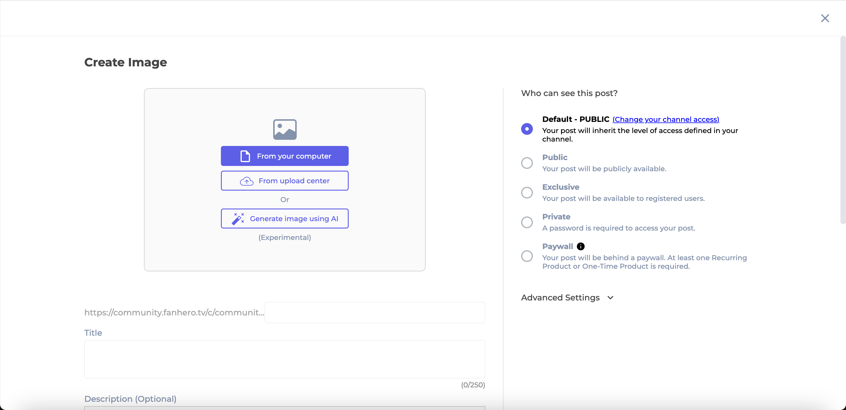Select Default - PUBLIC radio option
846x410 pixels.
527,129
